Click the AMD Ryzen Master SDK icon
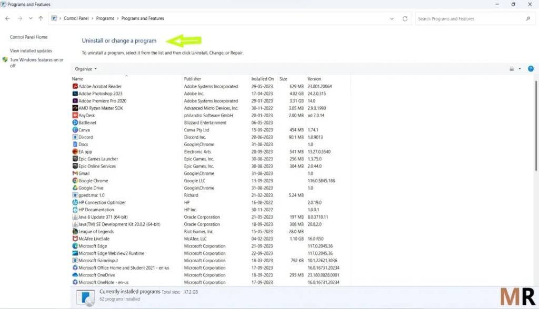This screenshot has height=309, width=539. (x=75, y=108)
